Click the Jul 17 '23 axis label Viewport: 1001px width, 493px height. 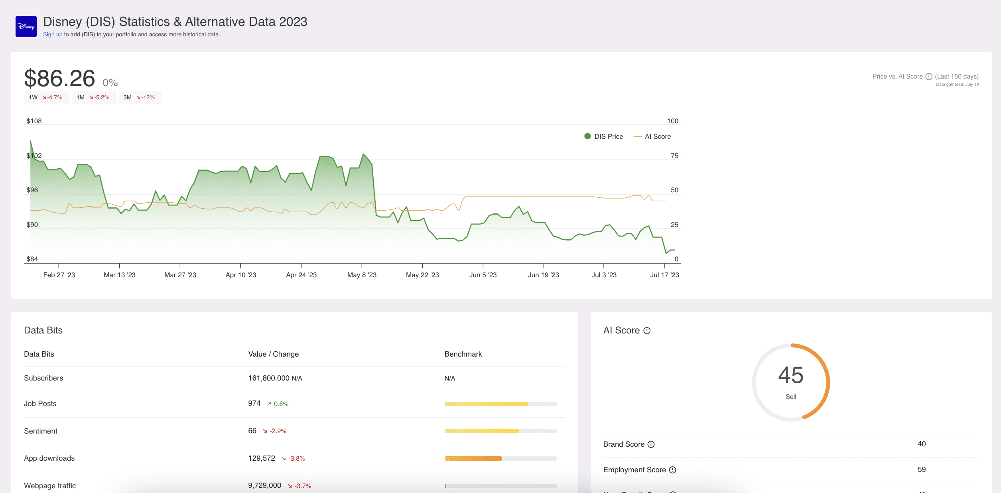click(664, 275)
